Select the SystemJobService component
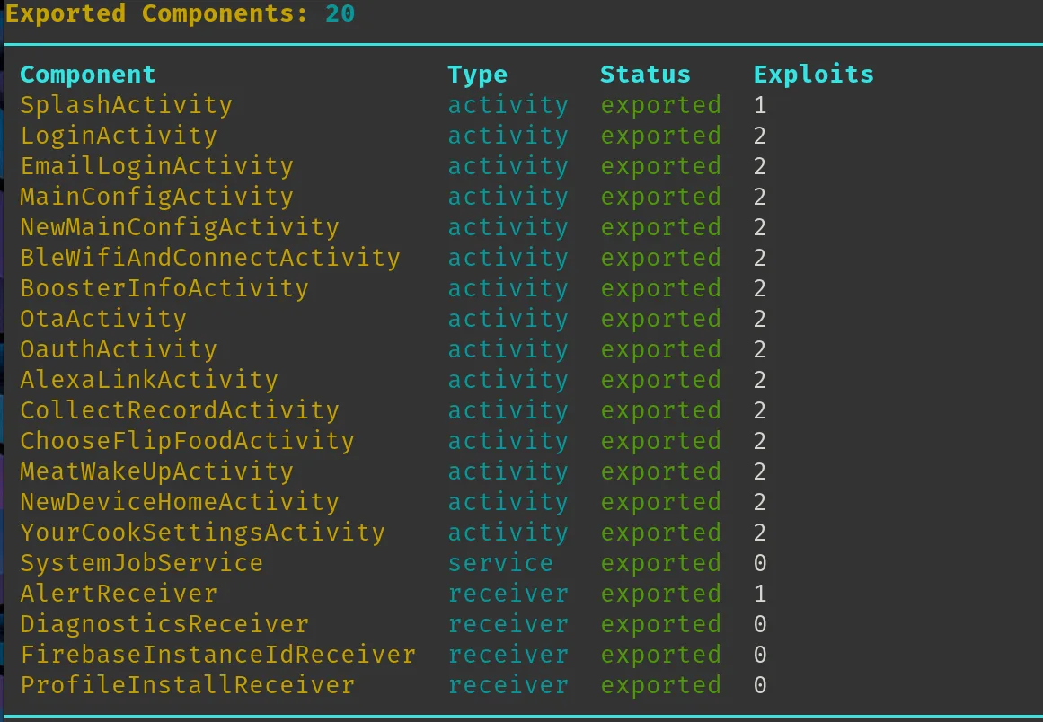The width and height of the screenshot is (1043, 722). tap(141, 565)
